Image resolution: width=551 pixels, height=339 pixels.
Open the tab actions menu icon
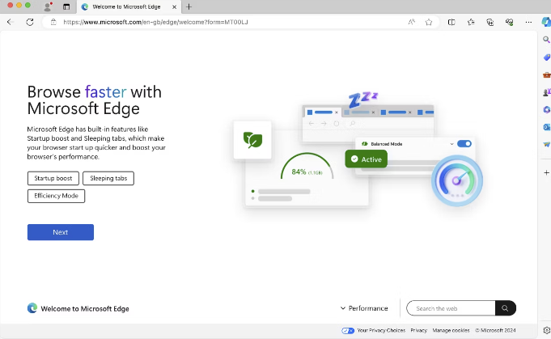66,6
